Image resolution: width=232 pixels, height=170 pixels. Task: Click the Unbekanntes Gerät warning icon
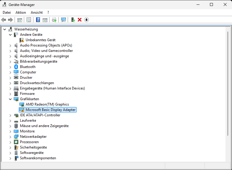[x=22, y=40]
